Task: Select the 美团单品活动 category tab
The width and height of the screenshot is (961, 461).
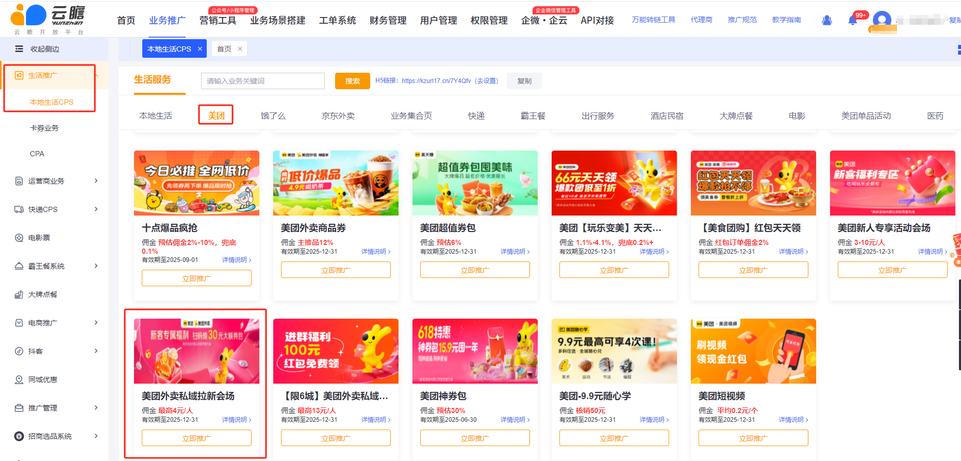Action: [866, 116]
